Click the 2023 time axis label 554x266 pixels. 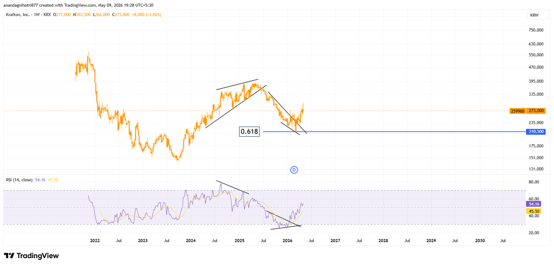pos(143,241)
